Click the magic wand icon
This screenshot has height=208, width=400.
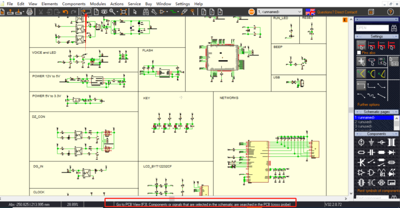pyautogui.click(x=193, y=12)
